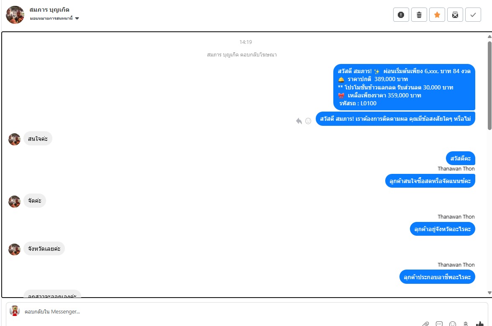Click the customer name สมภาร บุญเกิด in header

tap(49, 10)
